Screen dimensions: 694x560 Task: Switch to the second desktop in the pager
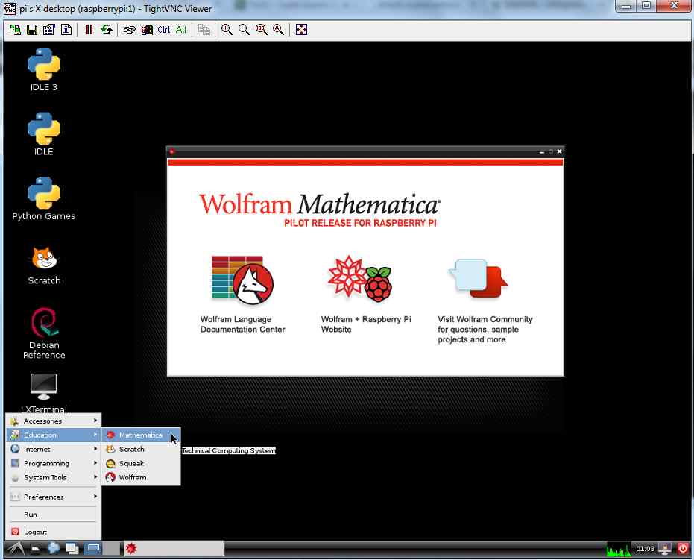[112, 549]
